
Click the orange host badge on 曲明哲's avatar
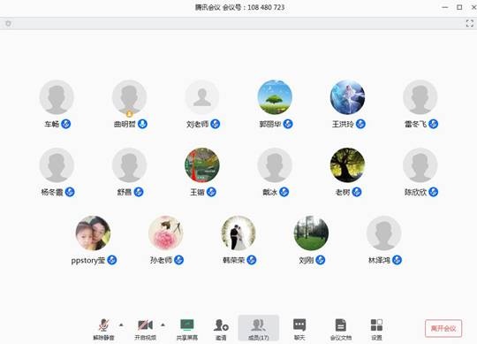click(x=129, y=114)
